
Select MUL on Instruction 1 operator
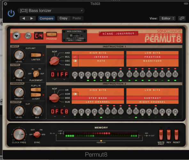click(x=67, y=57)
